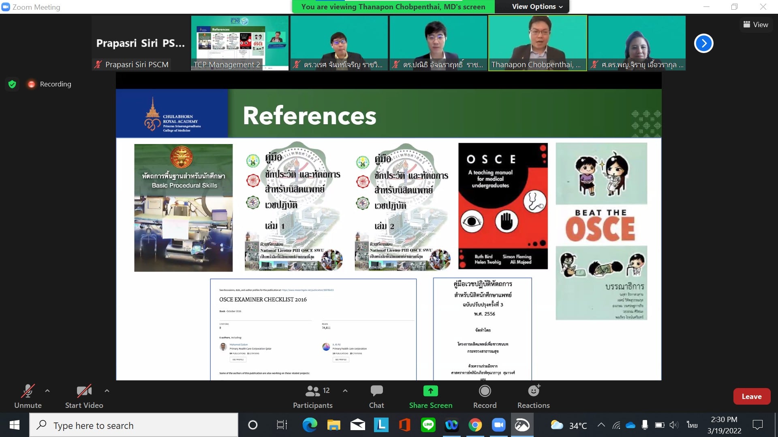
Task: Select TCP Management 2 video tile
Action: tap(240, 43)
